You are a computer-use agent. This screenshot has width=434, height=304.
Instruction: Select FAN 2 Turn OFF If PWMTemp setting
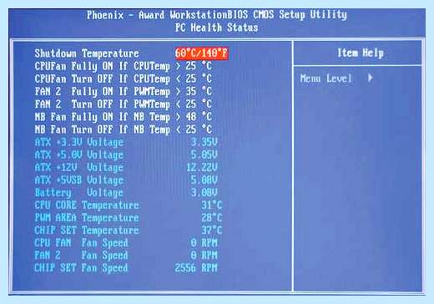tap(124, 104)
